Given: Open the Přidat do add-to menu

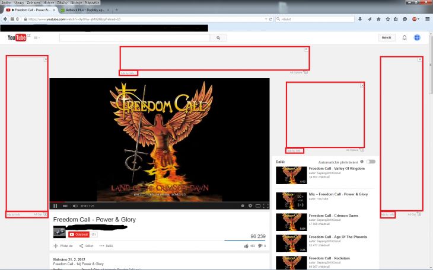Looking at the screenshot, I should [63, 246].
